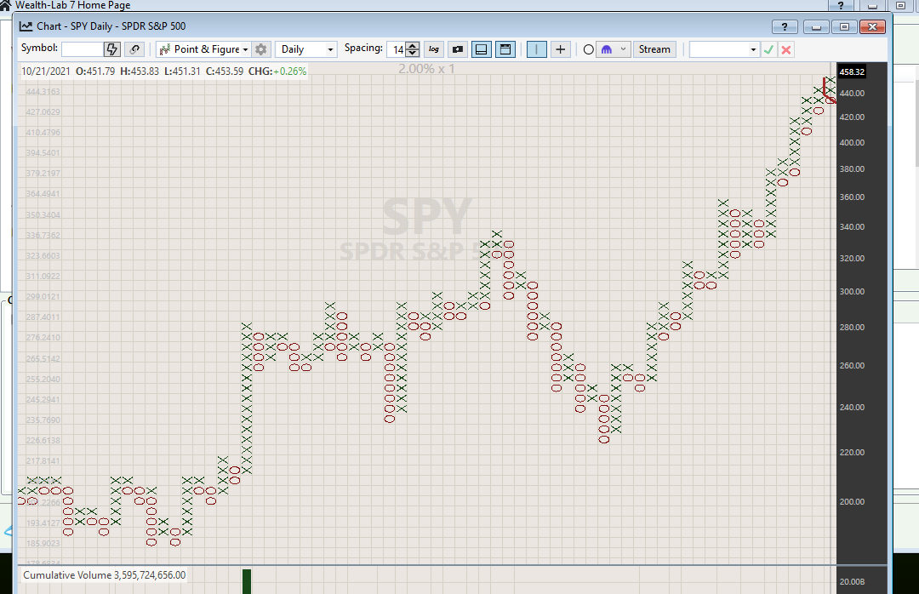Click the circle drawing icon

point(589,50)
